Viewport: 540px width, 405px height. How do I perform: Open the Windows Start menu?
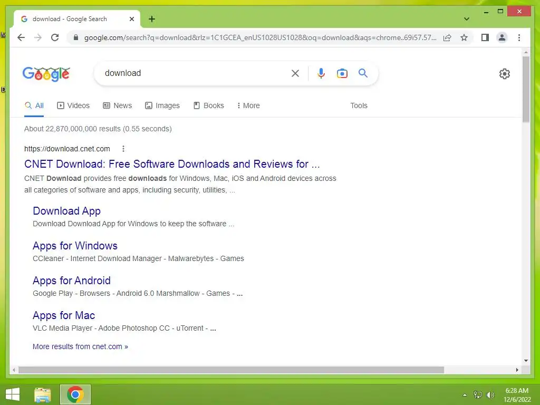pyautogui.click(x=13, y=394)
